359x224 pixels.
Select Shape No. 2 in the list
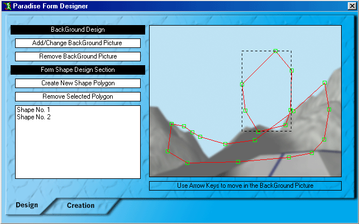pyautogui.click(x=33, y=117)
